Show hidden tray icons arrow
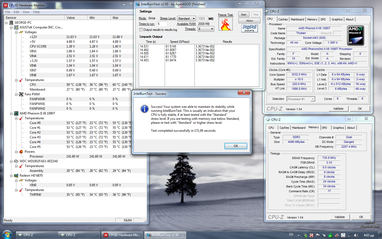The width and height of the screenshot is (382, 239). [298, 235]
